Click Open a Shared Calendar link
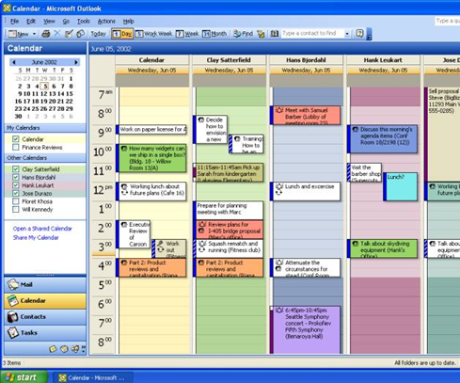The height and width of the screenshot is (383, 460). coord(42,229)
